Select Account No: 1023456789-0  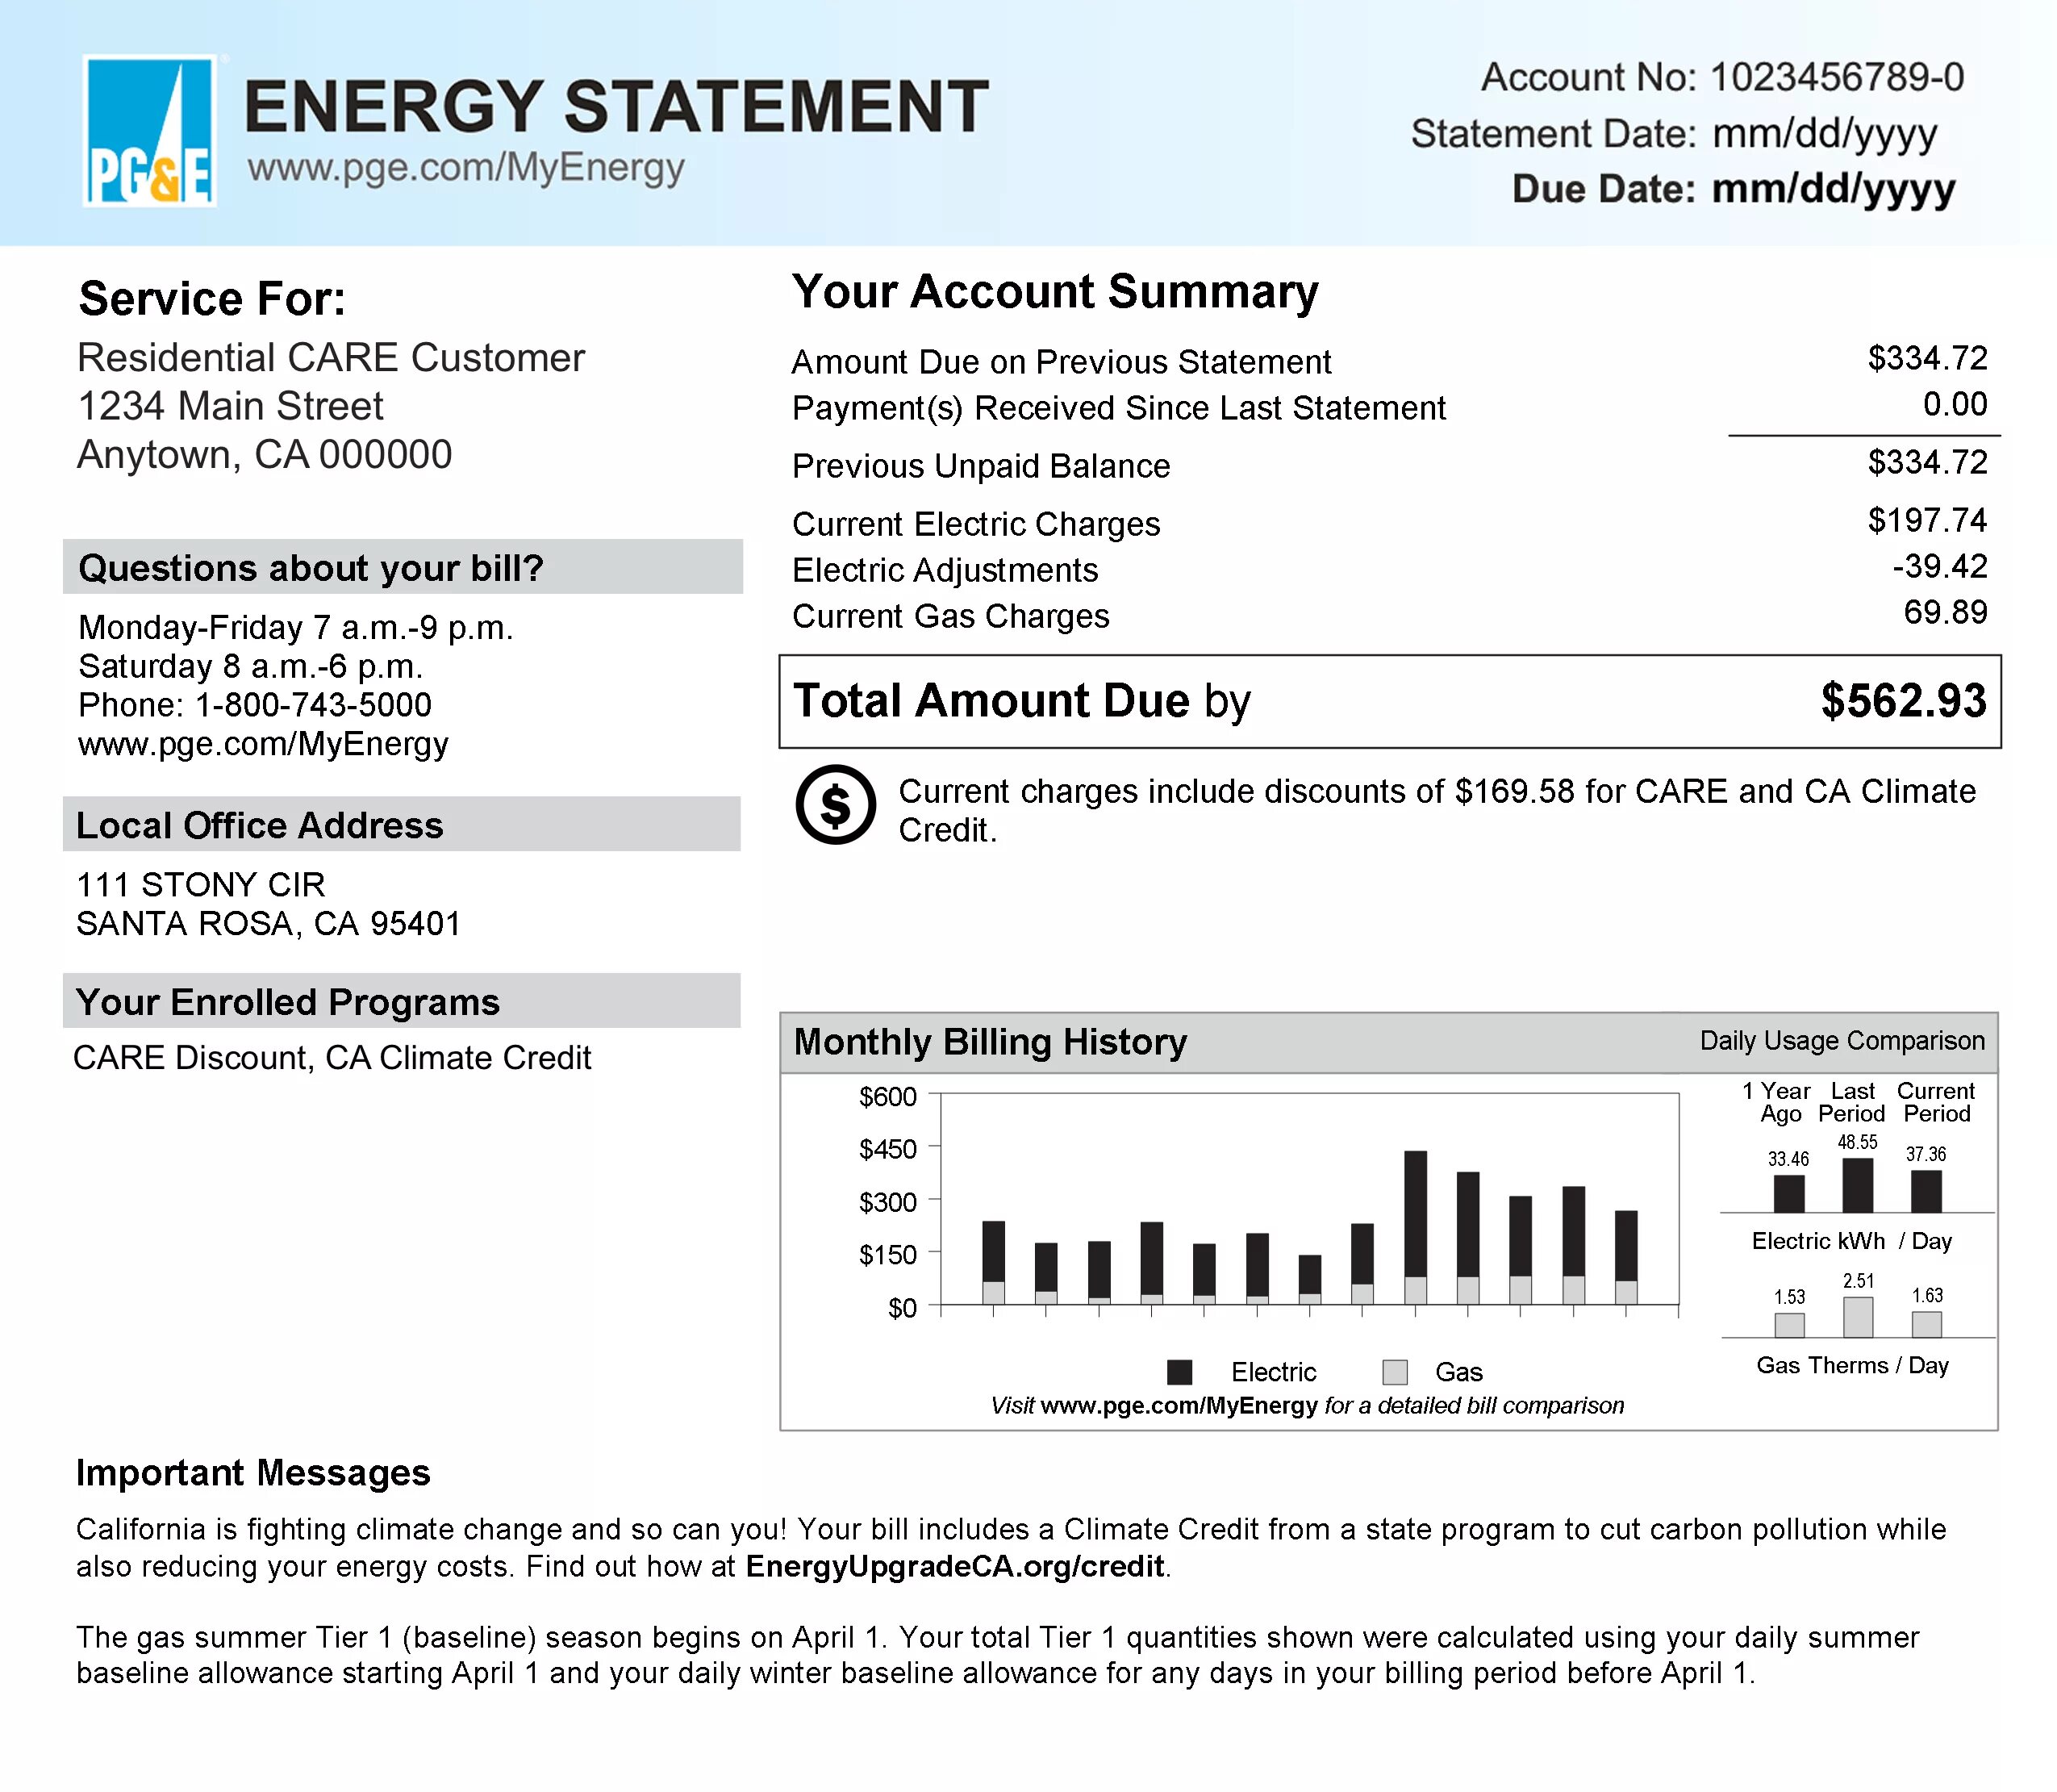click(x=1722, y=77)
